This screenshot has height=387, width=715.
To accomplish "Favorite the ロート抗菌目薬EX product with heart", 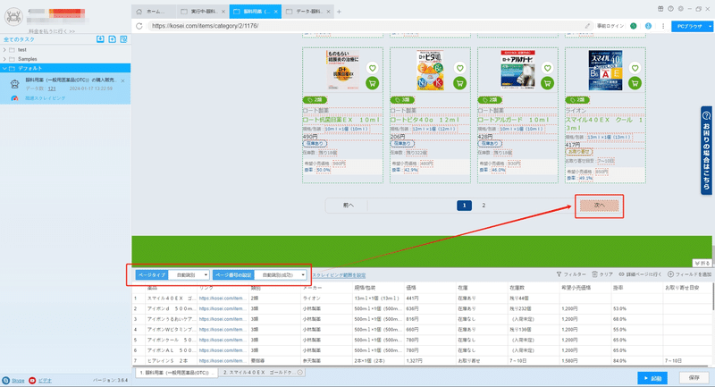I will tap(373, 69).
